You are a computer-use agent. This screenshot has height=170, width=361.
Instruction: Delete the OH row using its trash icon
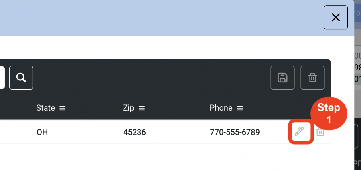tap(320, 132)
